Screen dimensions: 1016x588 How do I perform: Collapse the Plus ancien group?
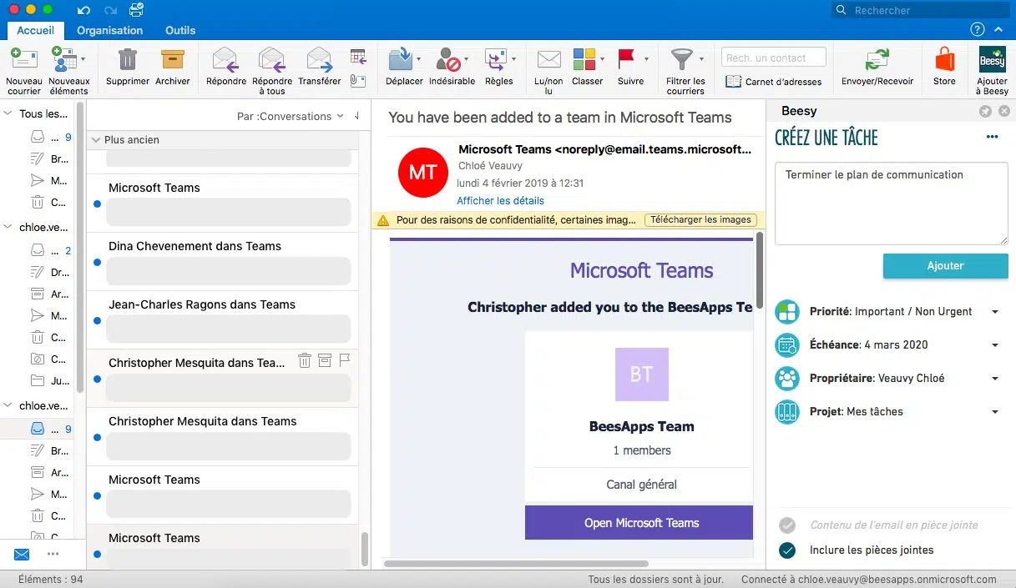click(x=96, y=140)
